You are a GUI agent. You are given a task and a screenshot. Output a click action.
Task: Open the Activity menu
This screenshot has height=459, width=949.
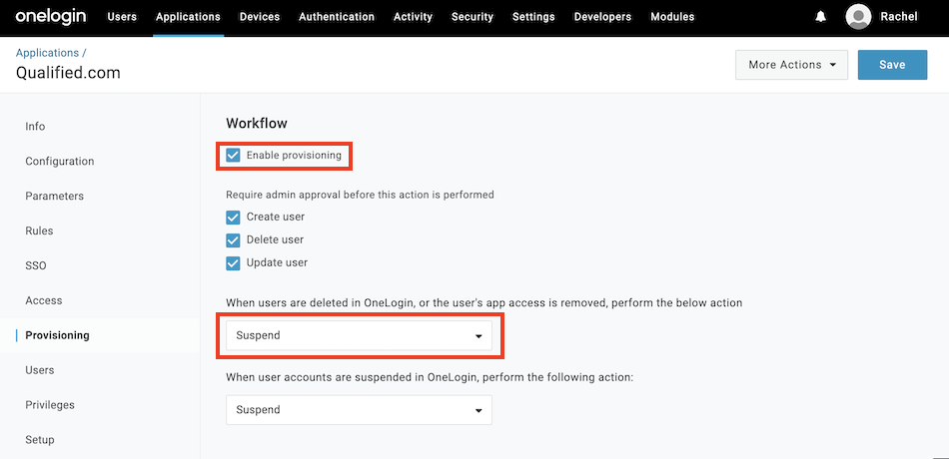413,17
